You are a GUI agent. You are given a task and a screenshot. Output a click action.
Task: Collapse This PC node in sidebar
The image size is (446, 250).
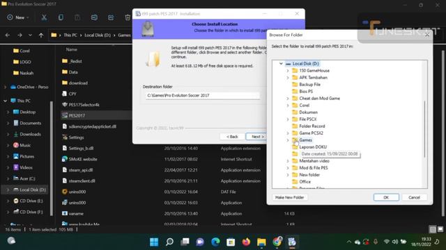tap(5, 101)
